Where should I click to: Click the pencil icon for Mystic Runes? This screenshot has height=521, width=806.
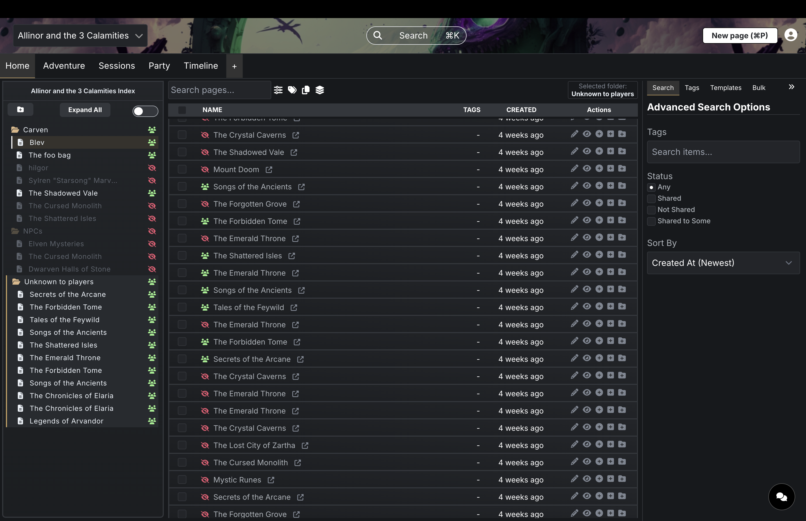574,479
